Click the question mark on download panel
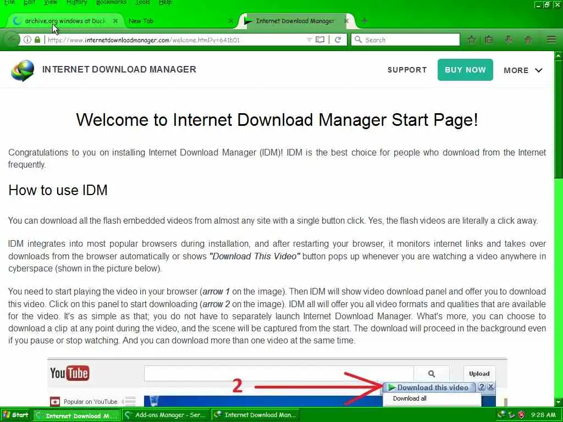This screenshot has width=563, height=422. tap(482, 387)
